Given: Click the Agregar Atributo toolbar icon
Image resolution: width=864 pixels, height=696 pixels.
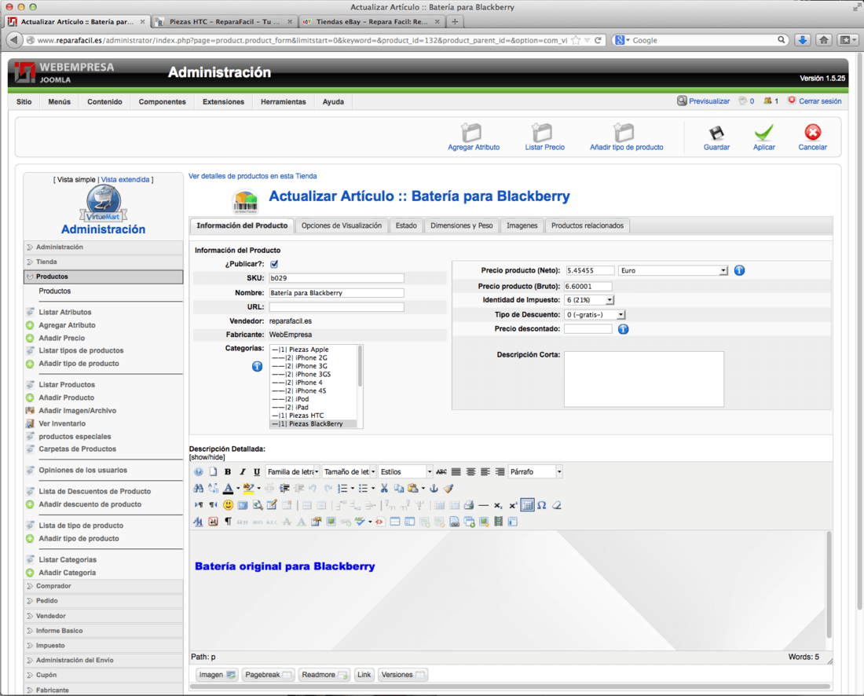Looking at the screenshot, I should point(472,133).
